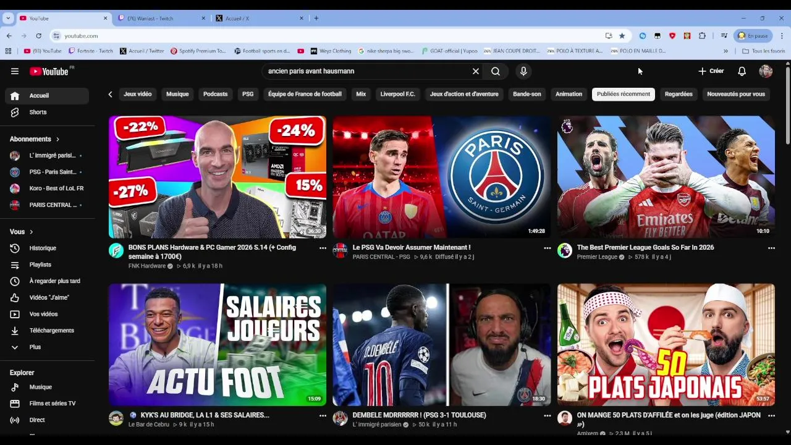Select the Mix filter chip

(x=361, y=95)
